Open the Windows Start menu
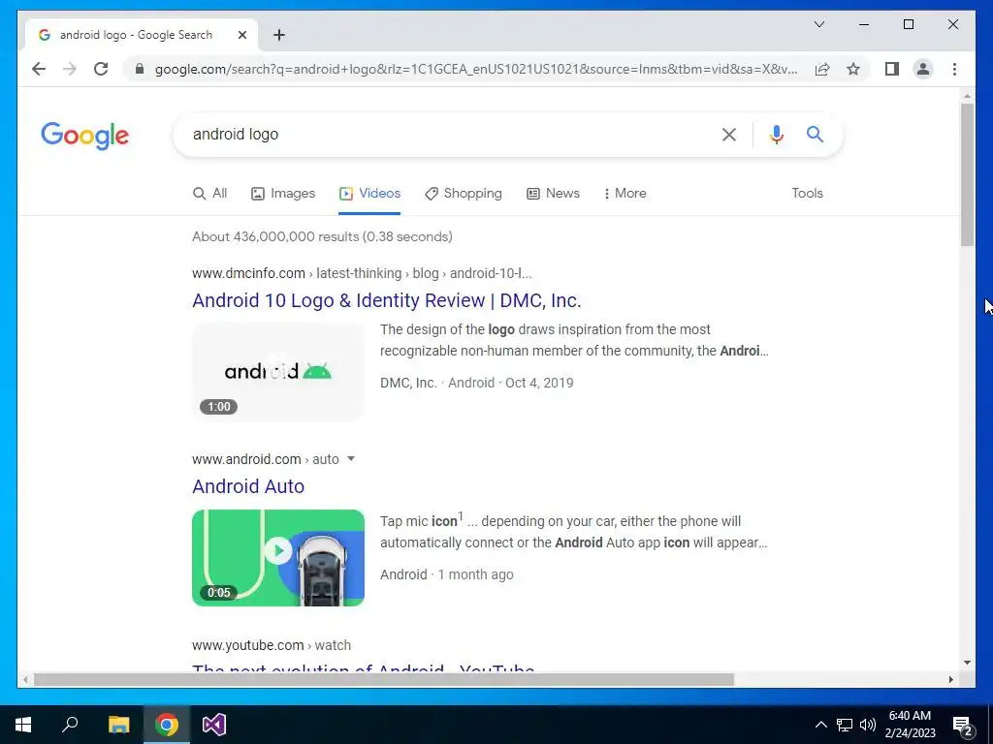This screenshot has width=993, height=744. point(23,725)
